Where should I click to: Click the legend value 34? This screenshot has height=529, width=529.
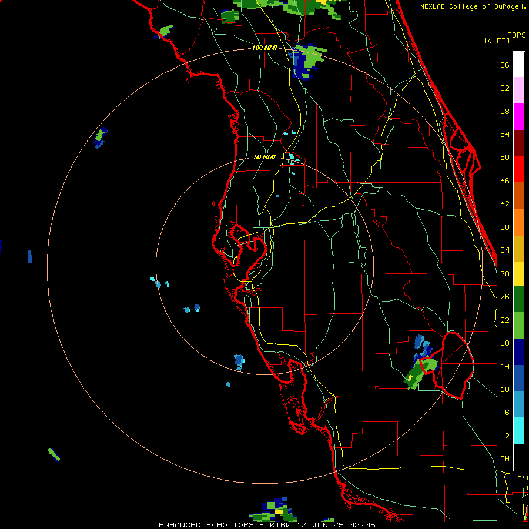point(505,250)
